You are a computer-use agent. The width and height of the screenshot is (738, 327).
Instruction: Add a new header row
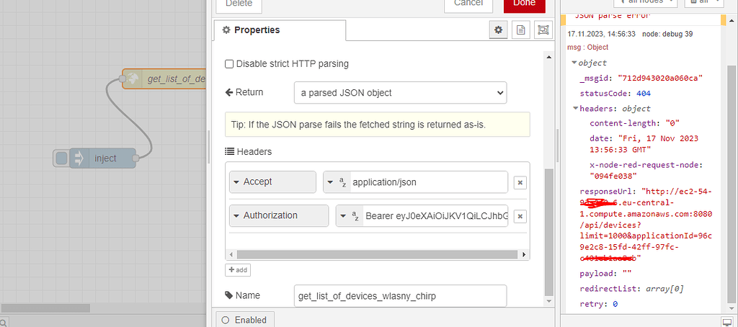238,269
